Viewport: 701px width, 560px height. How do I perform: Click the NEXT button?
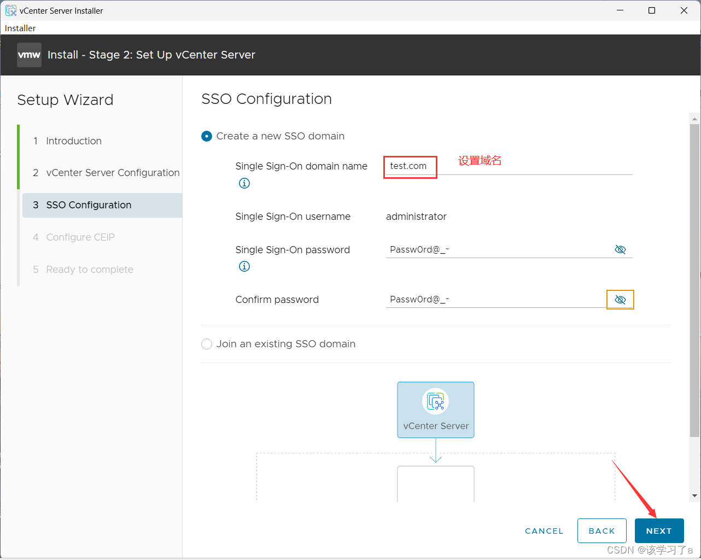point(659,531)
